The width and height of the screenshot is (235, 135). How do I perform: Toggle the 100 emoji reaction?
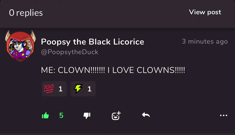54,89
